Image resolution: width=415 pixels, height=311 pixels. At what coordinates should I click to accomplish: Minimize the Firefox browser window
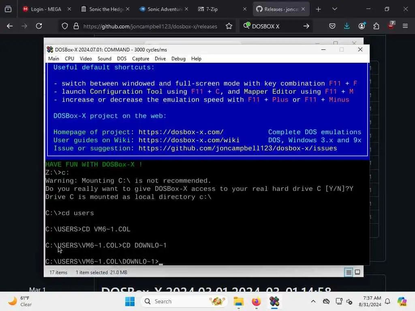[x=368, y=9]
